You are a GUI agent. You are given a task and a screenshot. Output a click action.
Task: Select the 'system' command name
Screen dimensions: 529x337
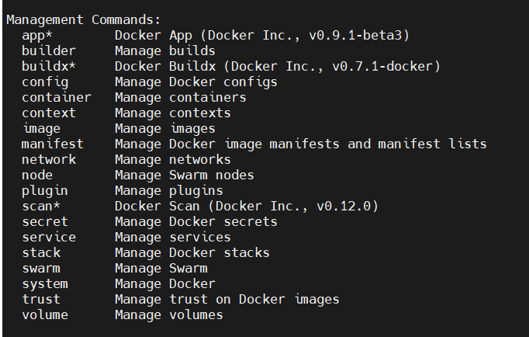click(45, 284)
